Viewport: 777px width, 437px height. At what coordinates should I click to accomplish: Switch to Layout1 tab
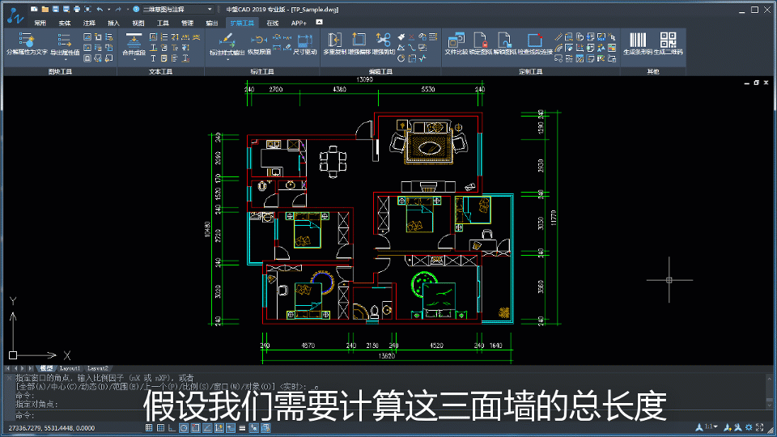pos(70,368)
